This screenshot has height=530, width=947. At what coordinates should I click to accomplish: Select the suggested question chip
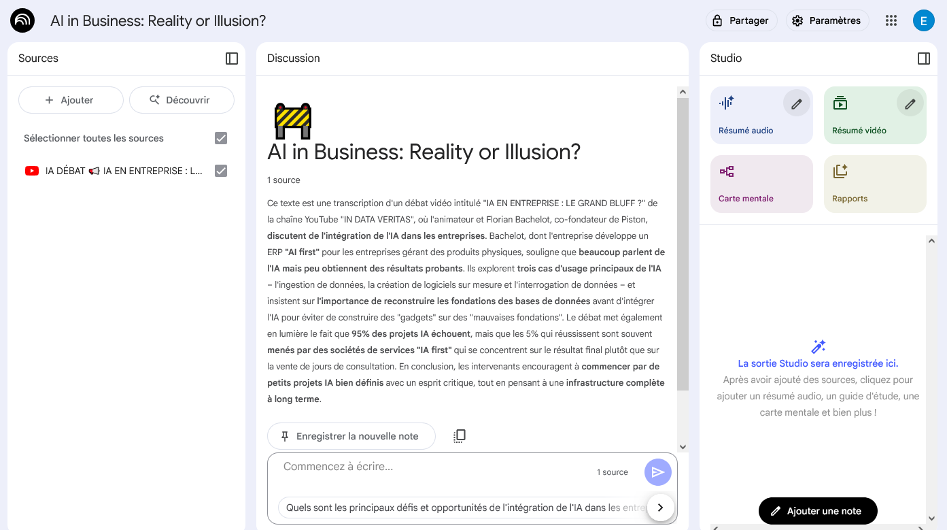[x=462, y=508]
